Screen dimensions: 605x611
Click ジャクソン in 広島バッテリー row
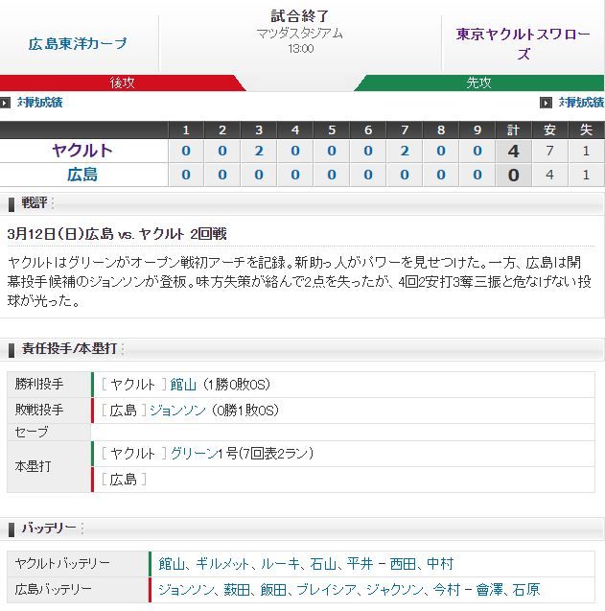395,590
